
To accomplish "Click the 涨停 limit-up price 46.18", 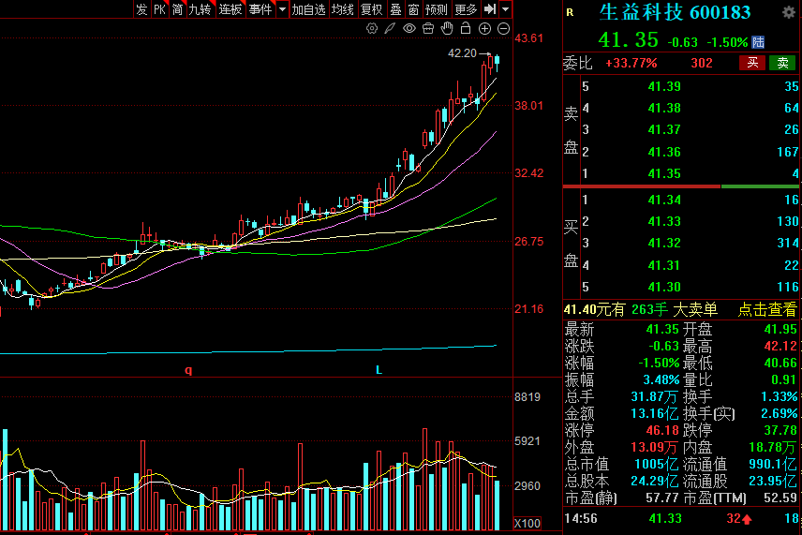I will [661, 430].
